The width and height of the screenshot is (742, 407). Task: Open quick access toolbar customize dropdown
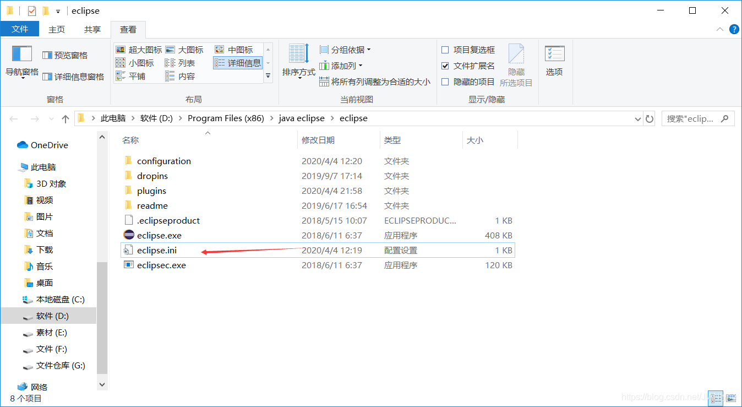(58, 11)
